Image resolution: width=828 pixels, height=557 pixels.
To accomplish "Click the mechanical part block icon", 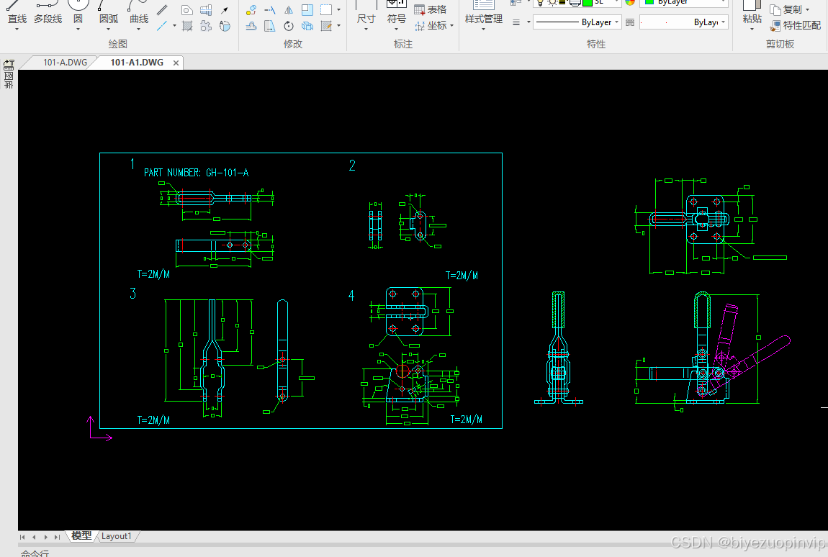I will [x=206, y=10].
